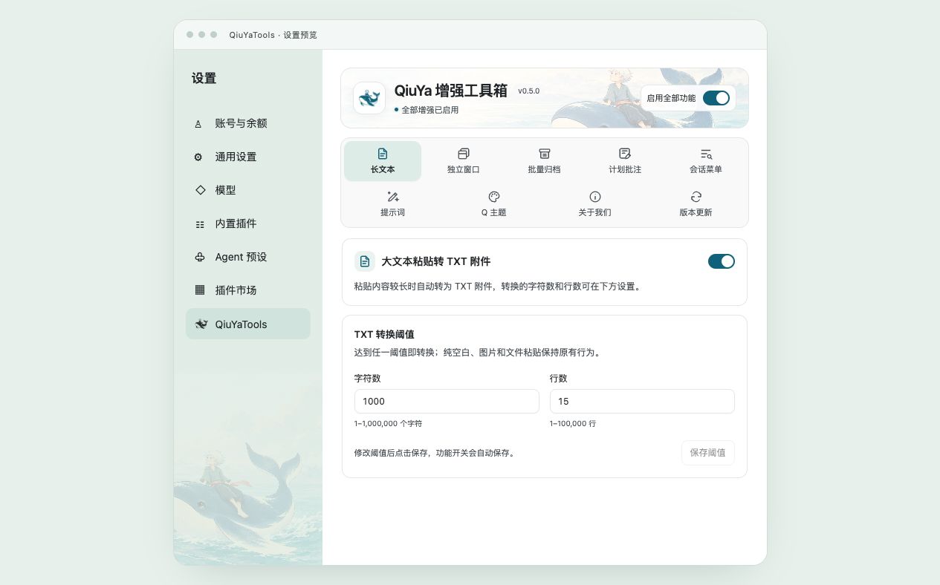Click the 行数 input field showing 15
This screenshot has height=585, width=940.
click(642, 401)
